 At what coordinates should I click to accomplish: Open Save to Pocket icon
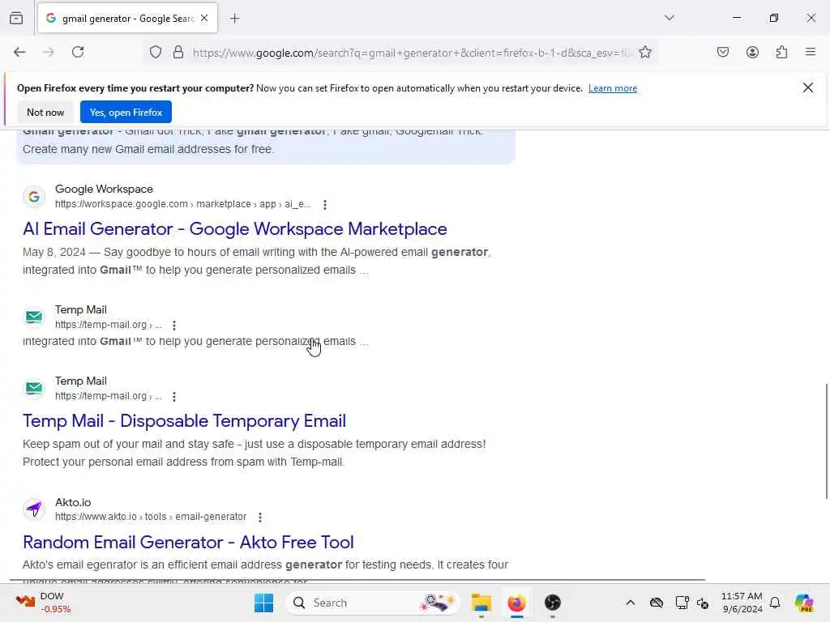722,52
